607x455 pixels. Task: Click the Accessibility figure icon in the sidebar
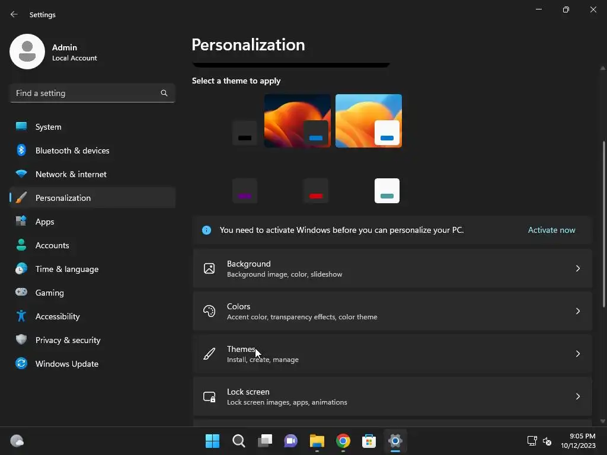(x=21, y=316)
